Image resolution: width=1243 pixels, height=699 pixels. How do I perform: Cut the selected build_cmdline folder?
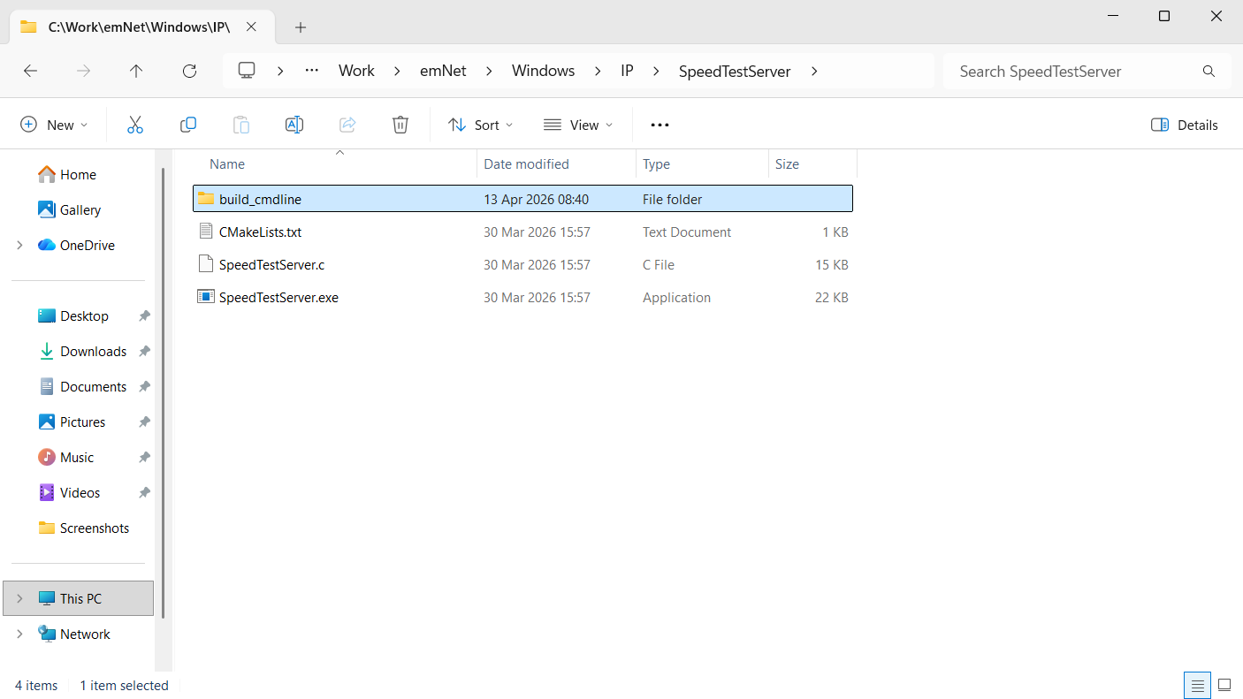tap(134, 125)
